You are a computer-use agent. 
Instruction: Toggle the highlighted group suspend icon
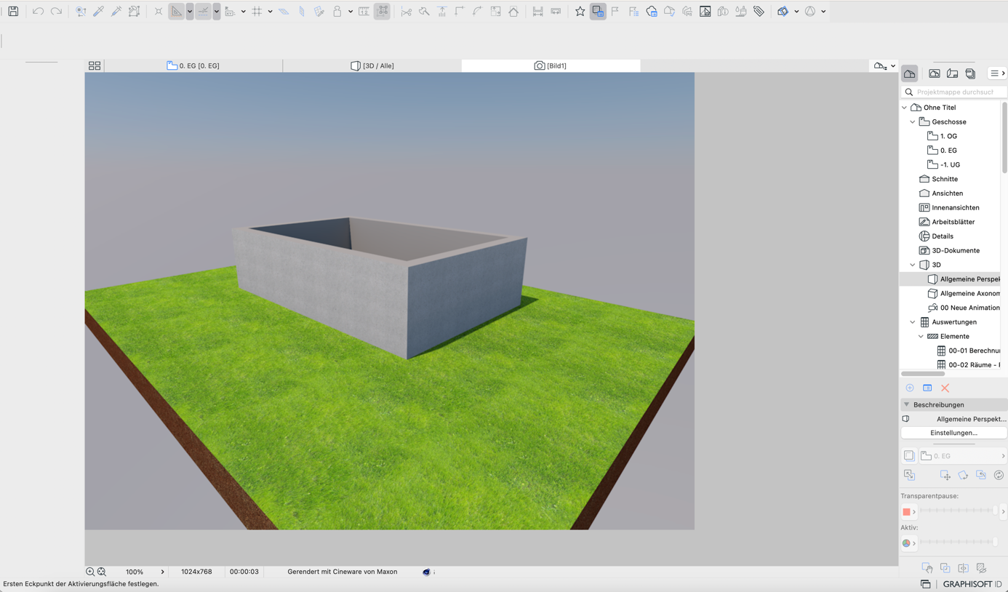pyautogui.click(x=383, y=12)
